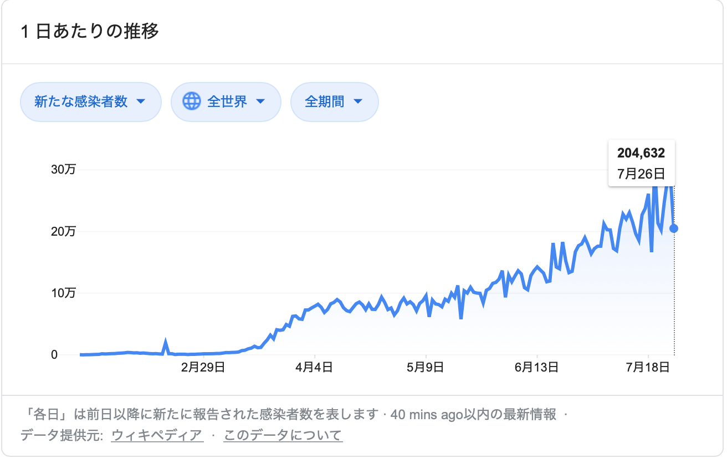The height and width of the screenshot is (458, 727).
Task: Open the ウィキペディア source link
Action: click(157, 435)
